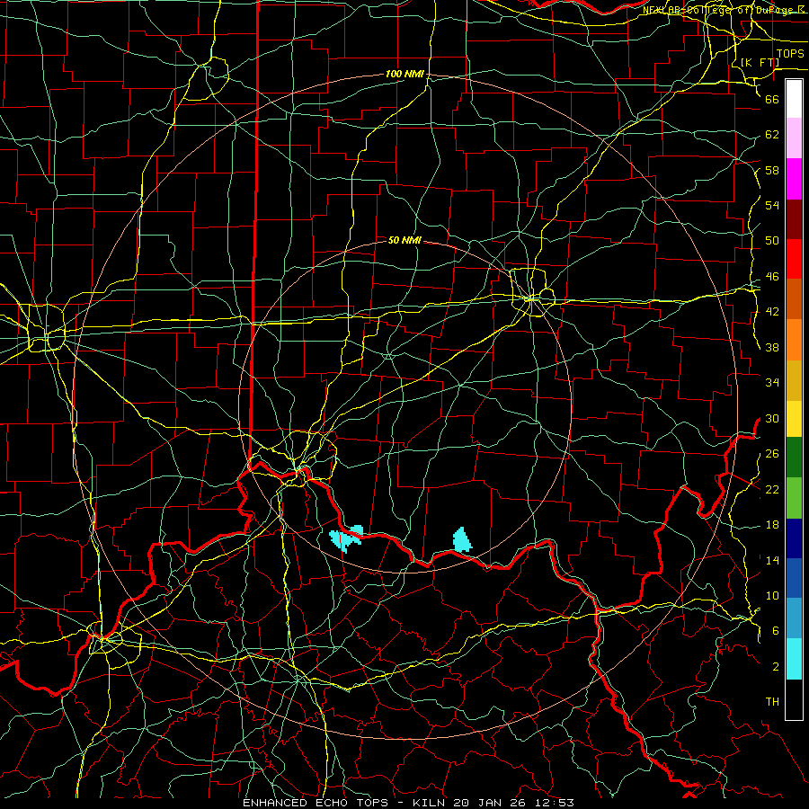Pick the cyan legend swatch

(x=794, y=659)
